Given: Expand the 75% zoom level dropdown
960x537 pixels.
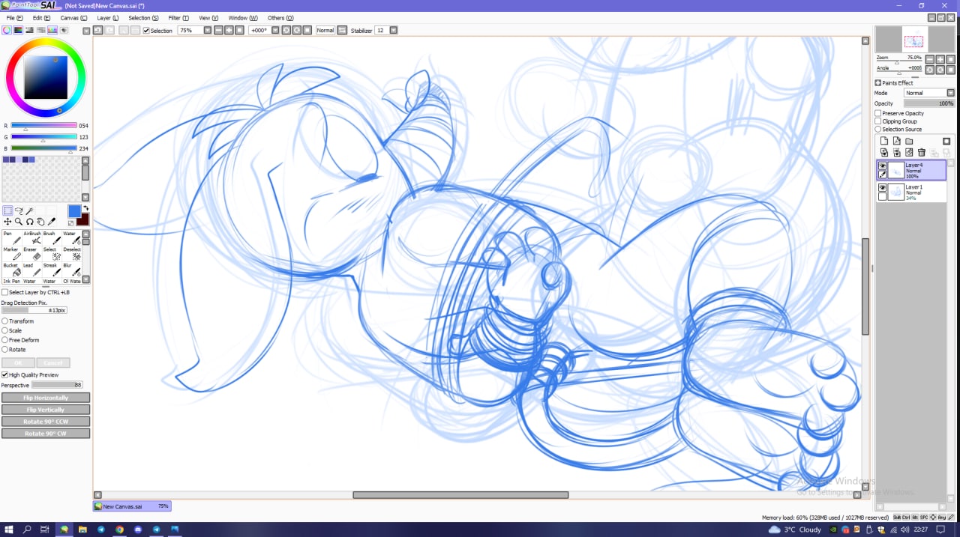Looking at the screenshot, I should point(207,31).
